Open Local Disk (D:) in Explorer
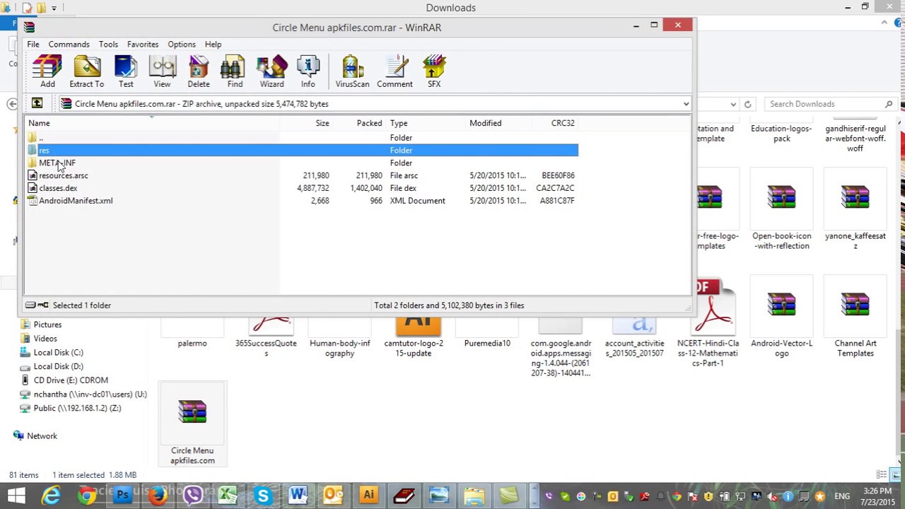The image size is (905, 509). [x=58, y=366]
